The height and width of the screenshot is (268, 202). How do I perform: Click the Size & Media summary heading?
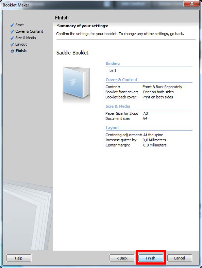coord(118,106)
